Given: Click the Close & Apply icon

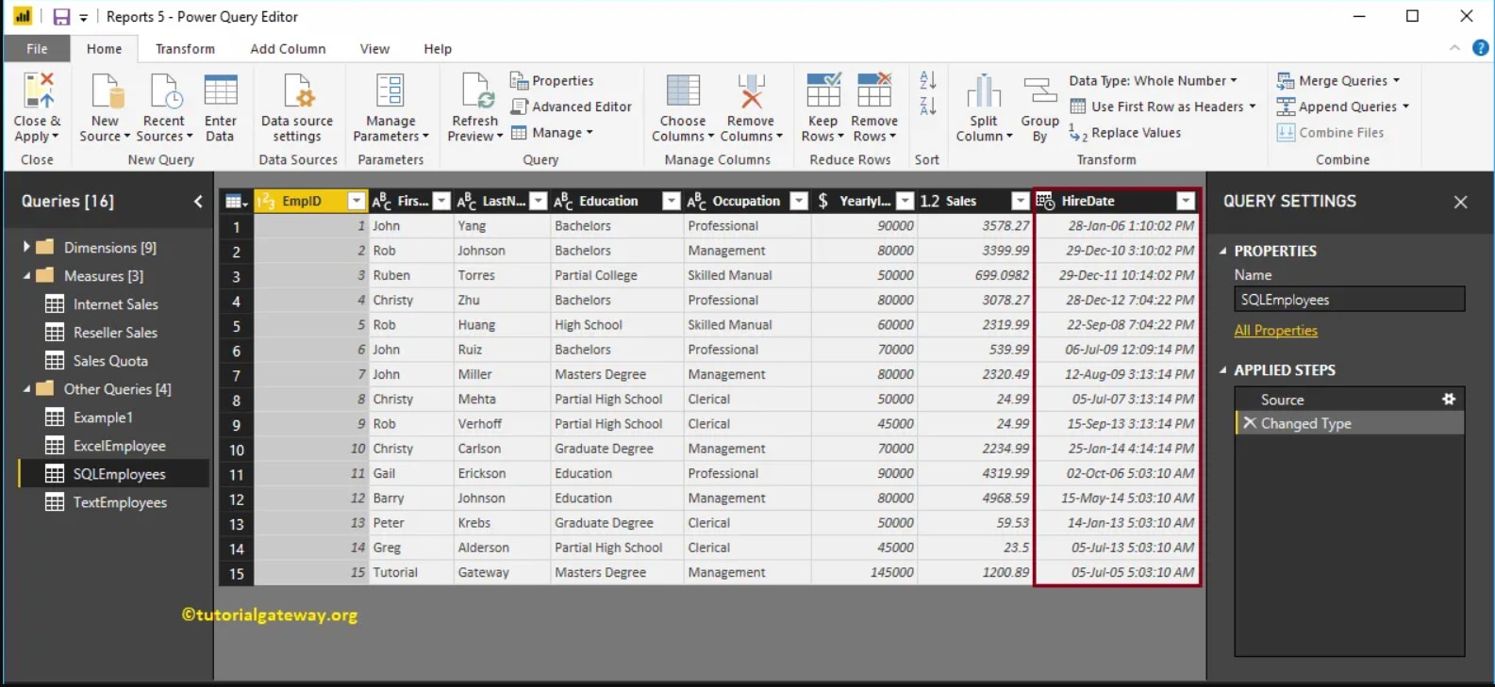Looking at the screenshot, I should click(x=39, y=90).
